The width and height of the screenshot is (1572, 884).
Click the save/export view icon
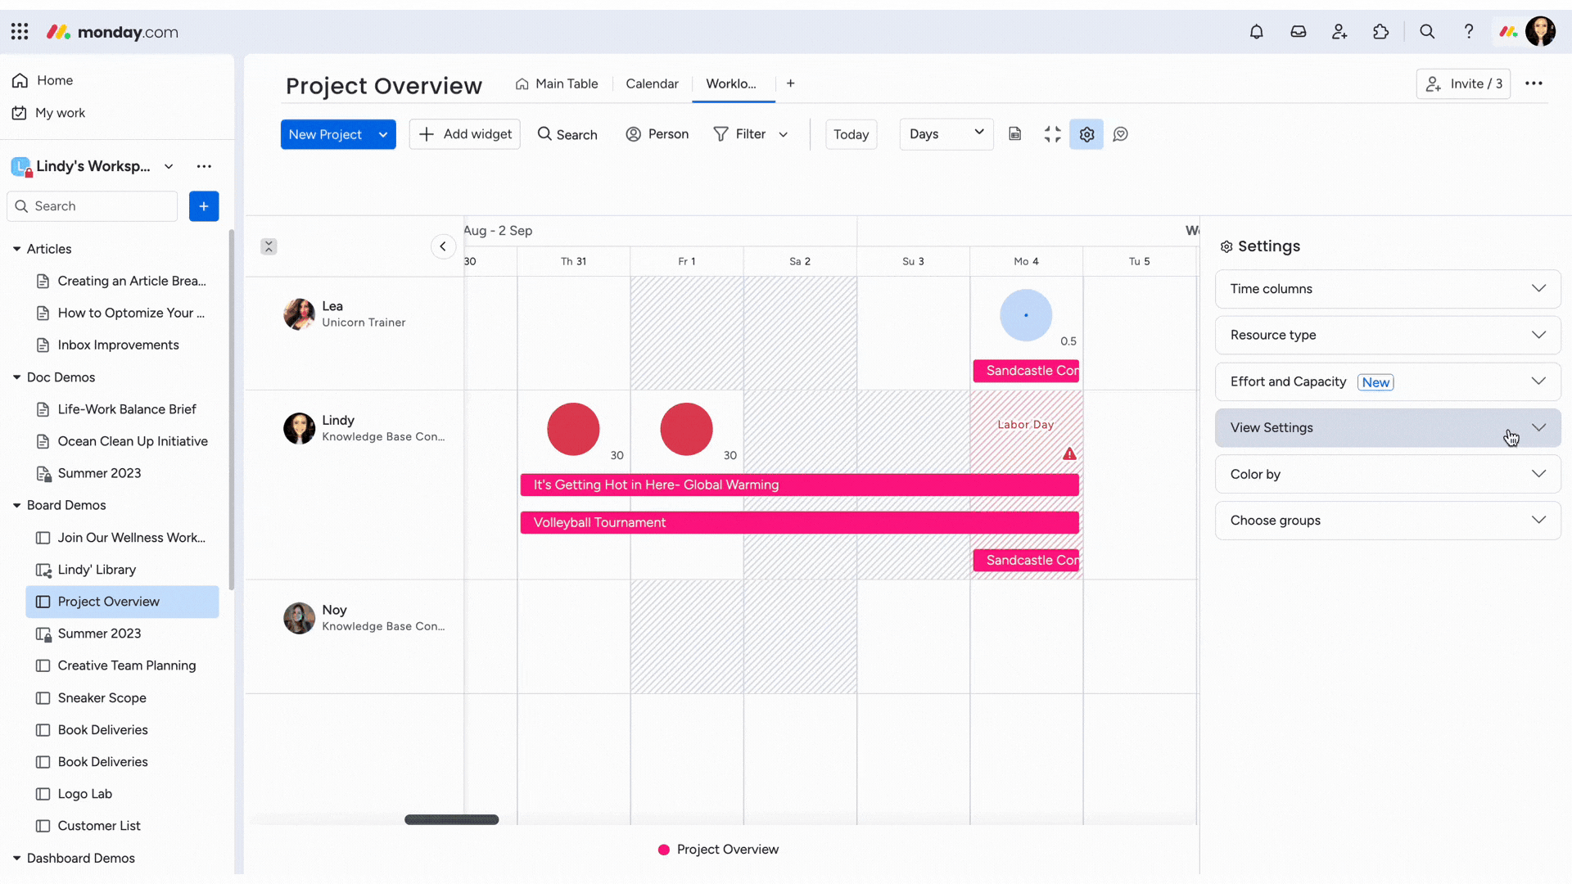1015,133
